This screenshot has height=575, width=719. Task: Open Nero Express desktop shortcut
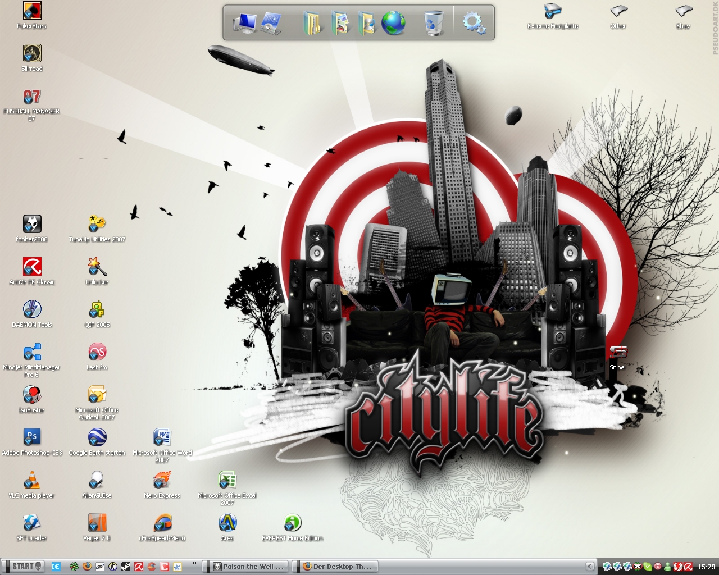(162, 480)
